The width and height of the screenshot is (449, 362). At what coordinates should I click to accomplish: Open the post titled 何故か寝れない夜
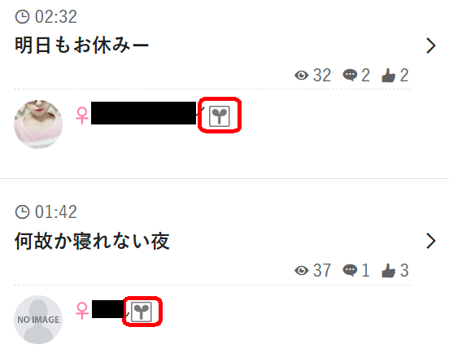[x=92, y=241]
